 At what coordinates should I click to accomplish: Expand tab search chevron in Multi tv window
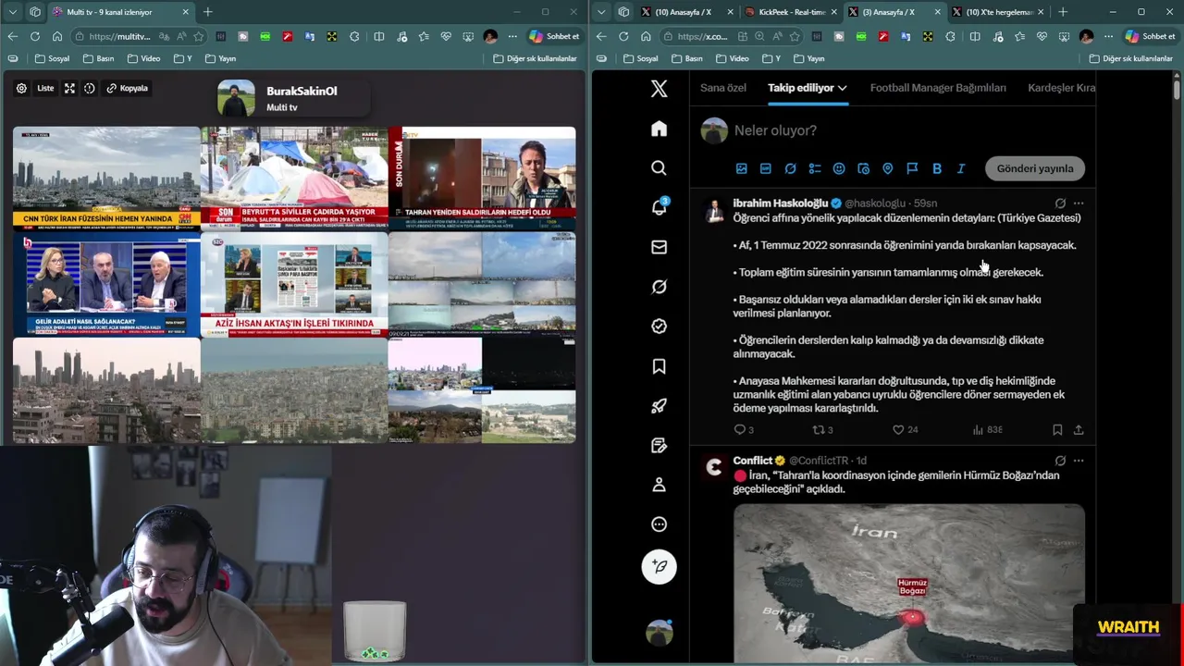(x=12, y=12)
